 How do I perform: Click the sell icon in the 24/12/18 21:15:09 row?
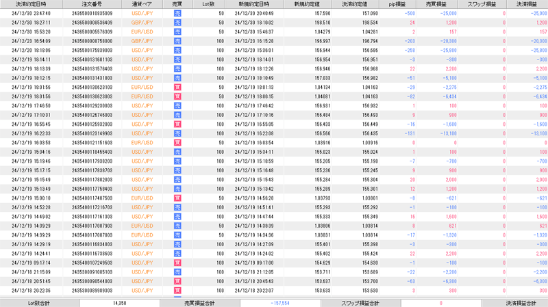pos(177,272)
